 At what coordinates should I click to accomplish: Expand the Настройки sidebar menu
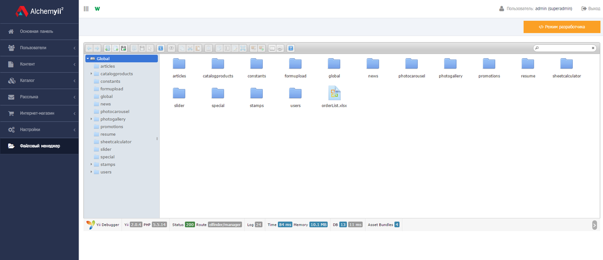pos(39,129)
